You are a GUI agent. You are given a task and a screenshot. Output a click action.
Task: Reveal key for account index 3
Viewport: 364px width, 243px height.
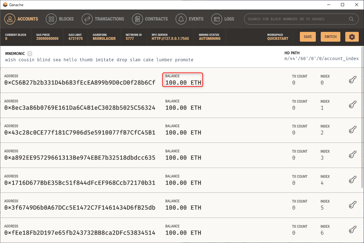click(x=353, y=155)
